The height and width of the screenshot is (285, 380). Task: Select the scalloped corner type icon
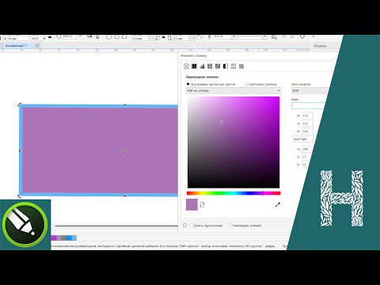pyautogui.click(x=116, y=37)
